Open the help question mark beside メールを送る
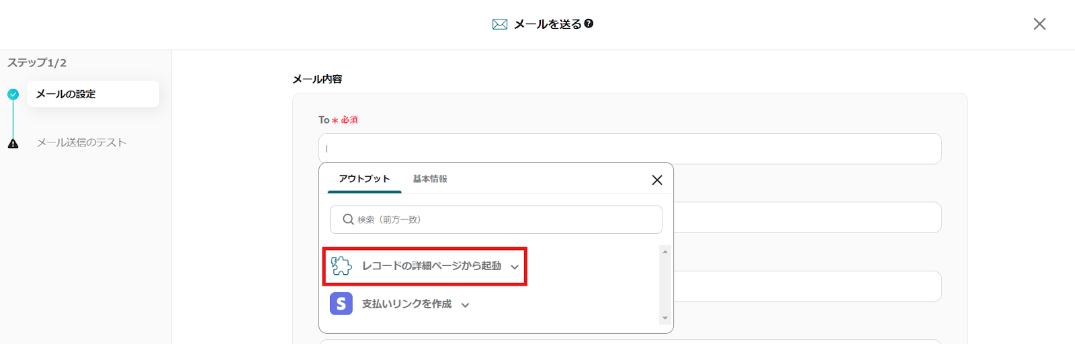The image size is (1075, 344). pyautogui.click(x=589, y=24)
